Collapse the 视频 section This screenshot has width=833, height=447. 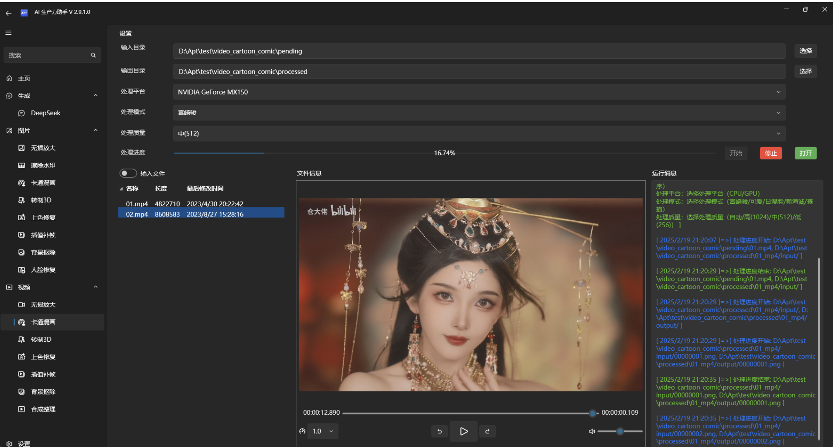pyautogui.click(x=96, y=287)
